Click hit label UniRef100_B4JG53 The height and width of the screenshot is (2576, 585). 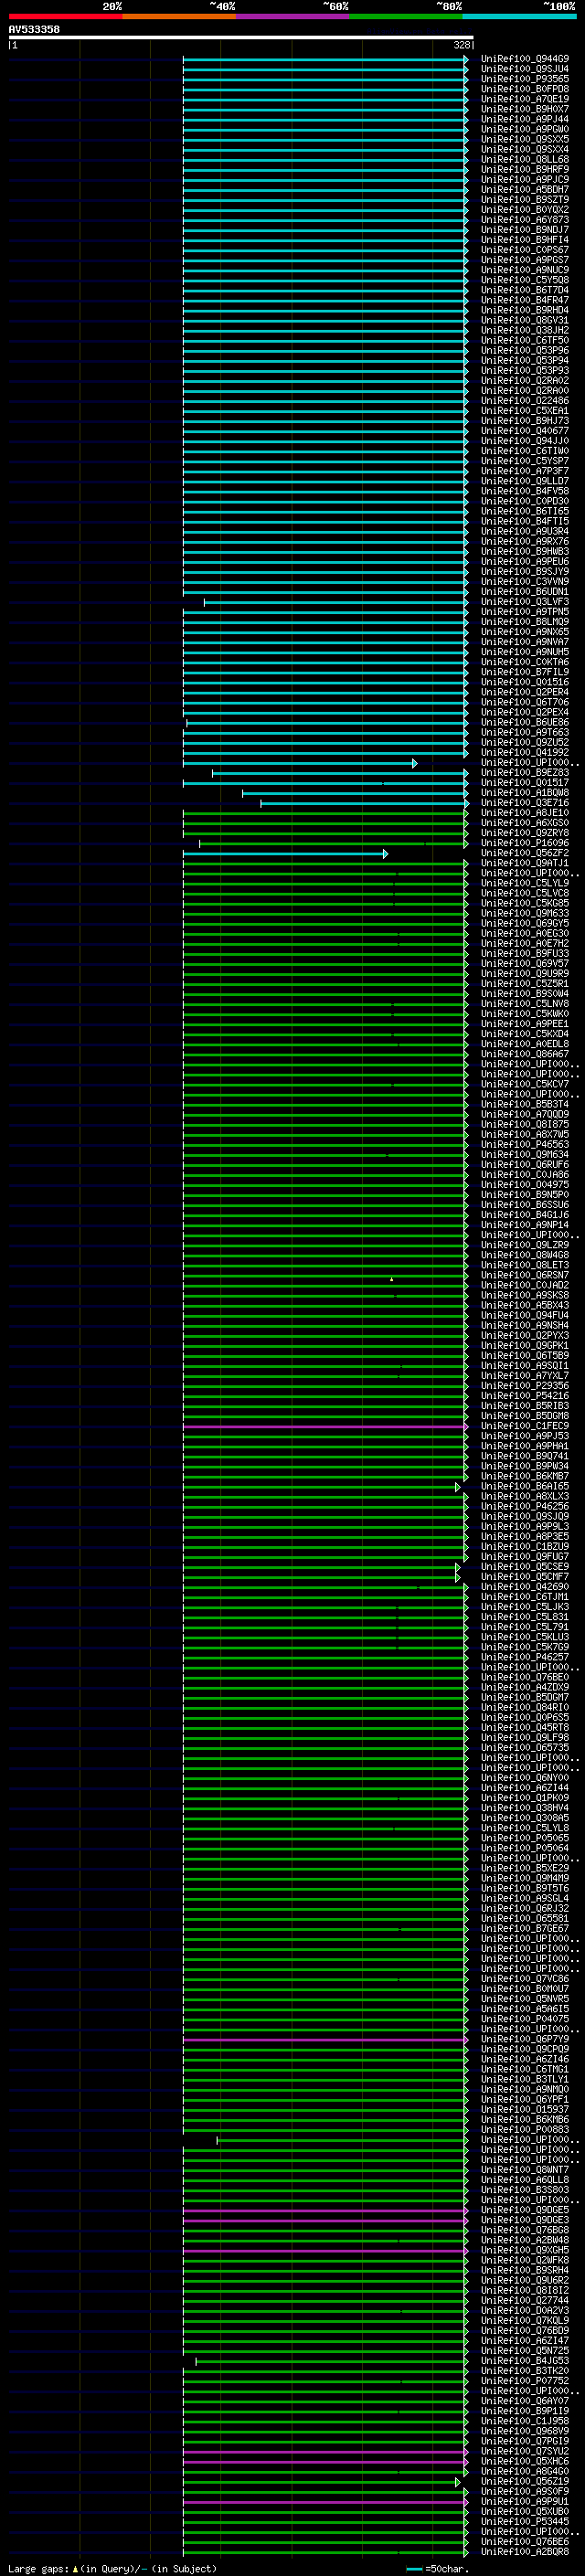pos(525,2361)
